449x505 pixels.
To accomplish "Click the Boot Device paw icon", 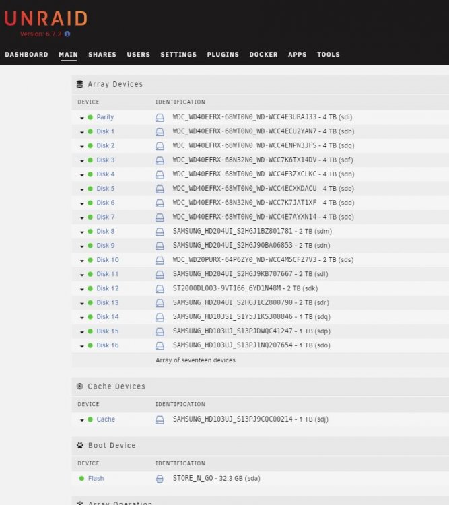I will coord(80,446).
